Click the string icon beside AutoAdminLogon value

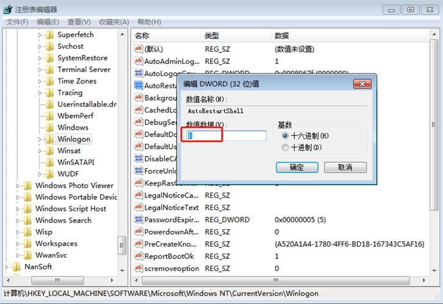138,62
